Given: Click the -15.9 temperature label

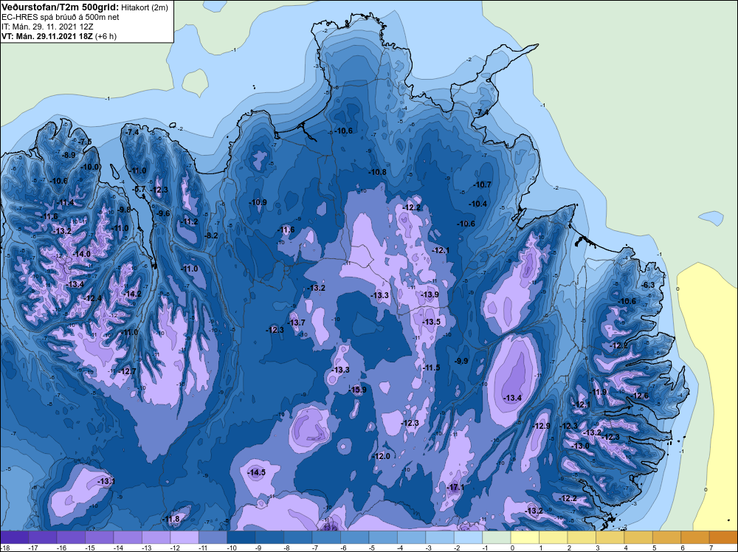Looking at the screenshot, I should [358, 390].
